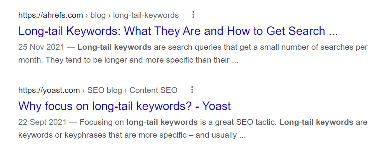Select the 'Content SEO' breadcrumb segment
This screenshot has height=154, width=389.
pyautogui.click(x=154, y=90)
